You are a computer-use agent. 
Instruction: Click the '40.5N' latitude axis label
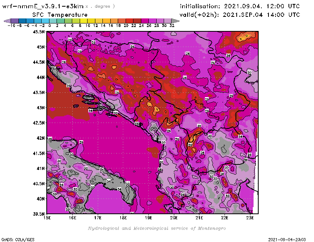[38, 184]
